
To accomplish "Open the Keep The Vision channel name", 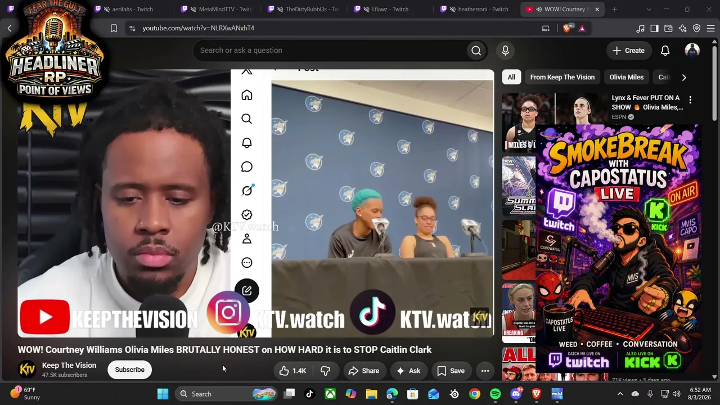I will click(x=69, y=365).
